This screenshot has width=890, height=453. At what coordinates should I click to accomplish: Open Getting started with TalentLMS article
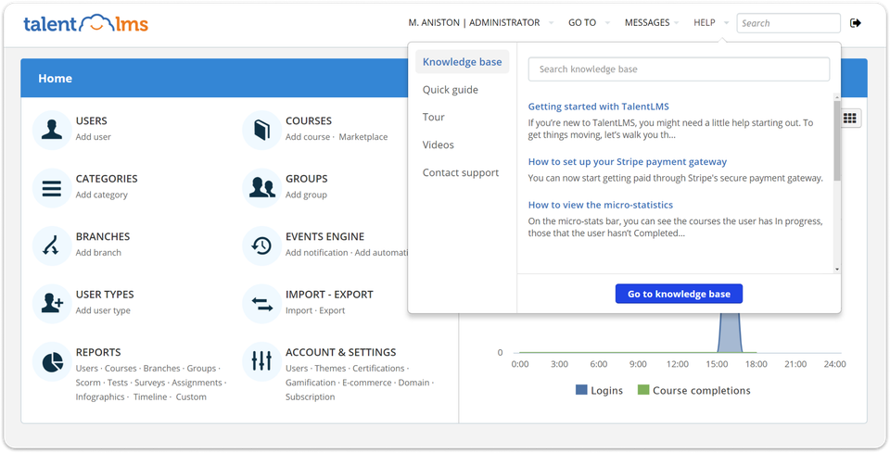[598, 107]
